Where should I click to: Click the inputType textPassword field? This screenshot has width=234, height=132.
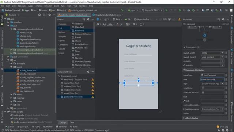click(212, 75)
